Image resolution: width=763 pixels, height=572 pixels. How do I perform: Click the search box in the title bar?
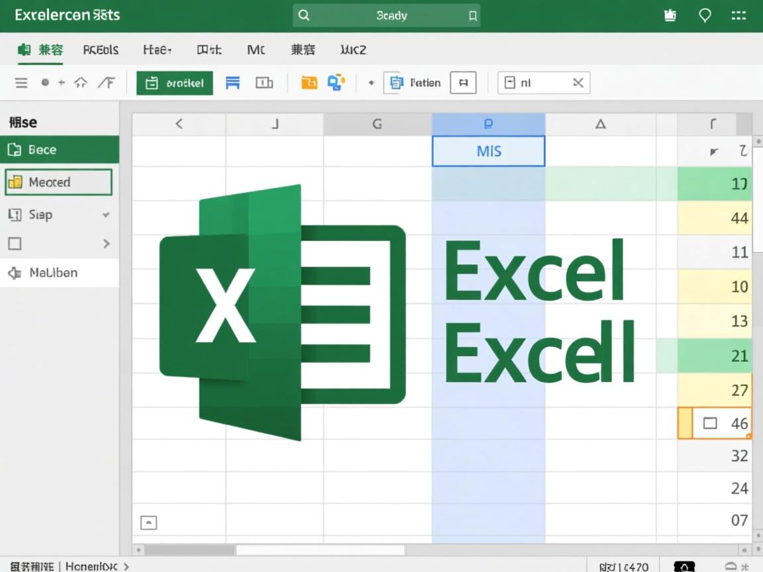pyautogui.click(x=386, y=15)
